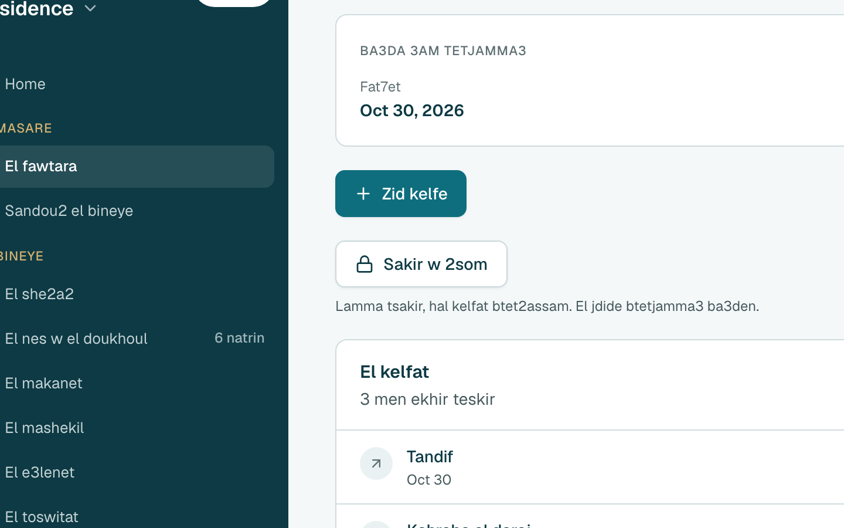Click the BA3DA 3AM TETJAMMA3 heading
Image resolution: width=844 pixels, height=528 pixels.
tap(443, 50)
